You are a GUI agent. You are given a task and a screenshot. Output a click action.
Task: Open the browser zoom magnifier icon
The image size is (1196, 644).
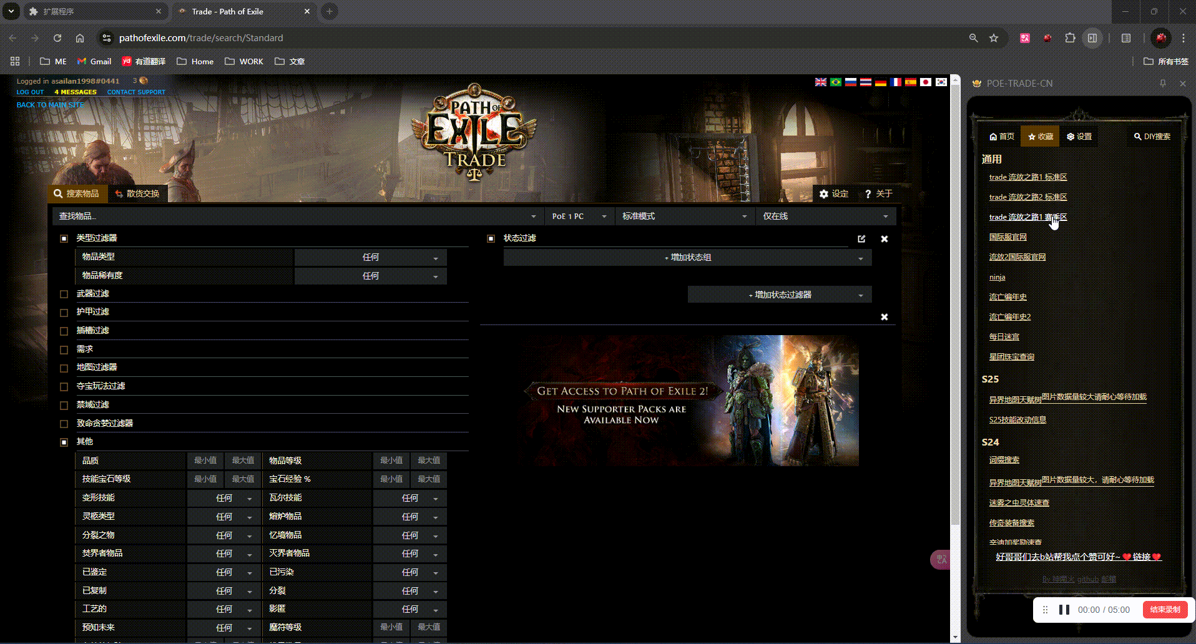coord(973,38)
